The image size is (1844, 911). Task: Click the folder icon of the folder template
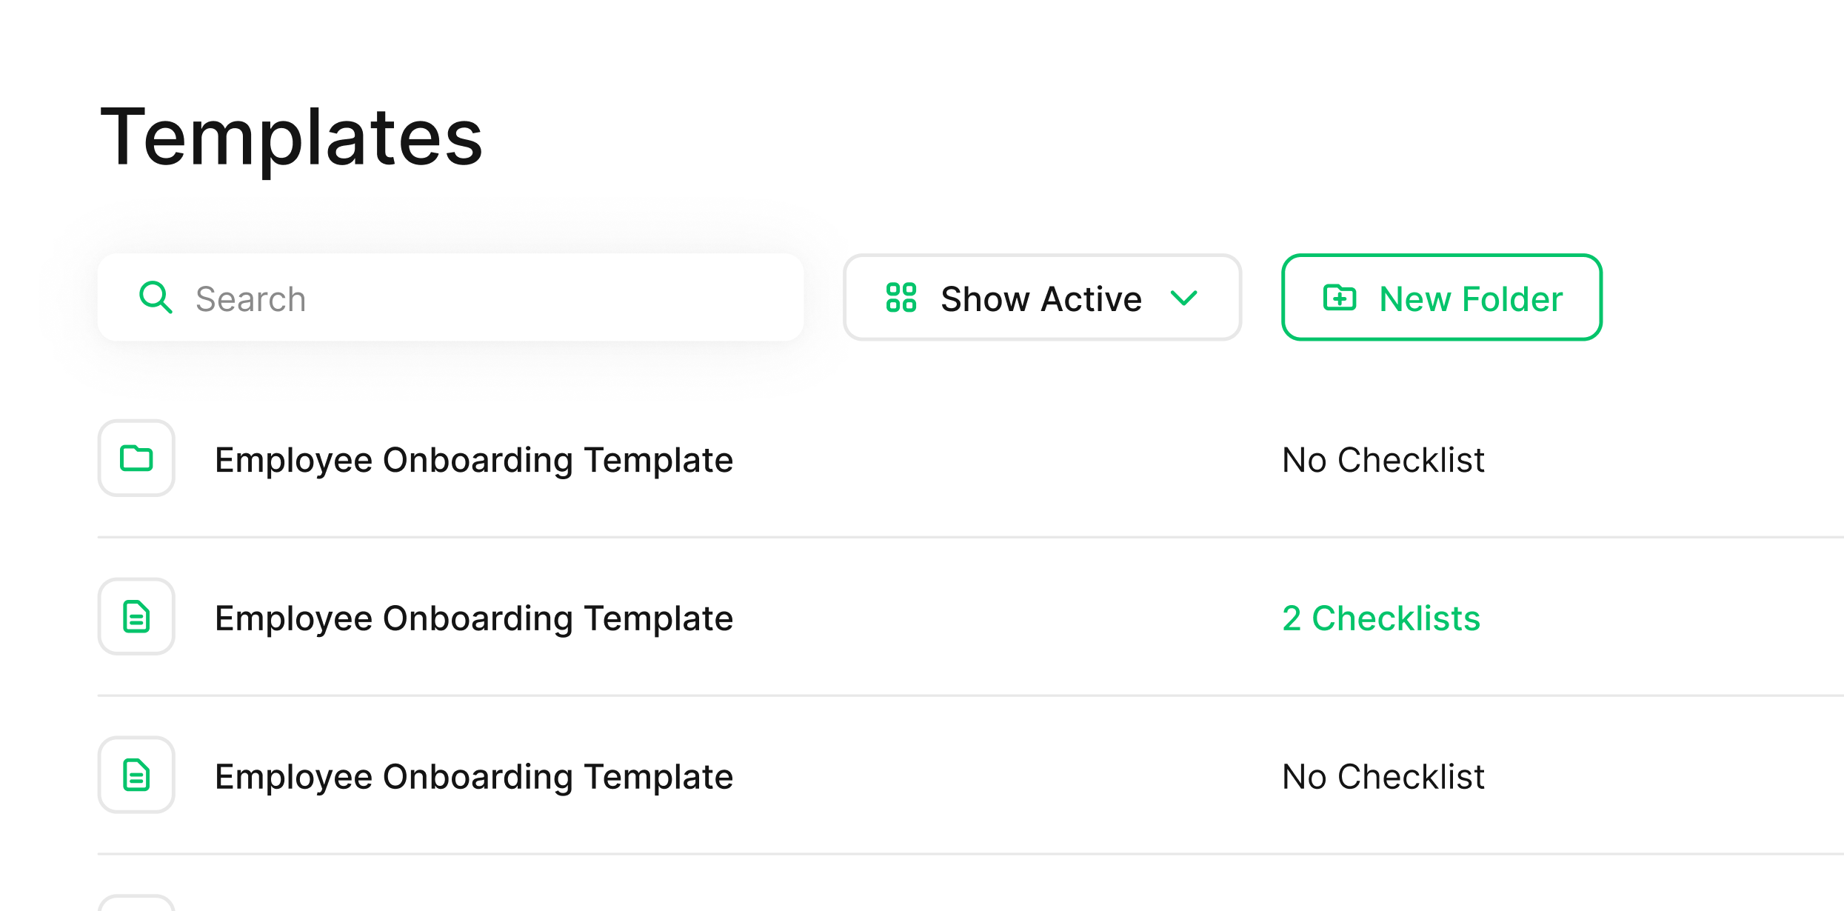click(137, 458)
